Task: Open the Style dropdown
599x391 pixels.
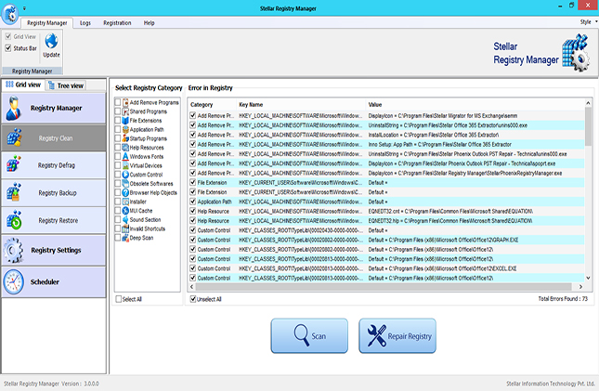Action: [588, 22]
